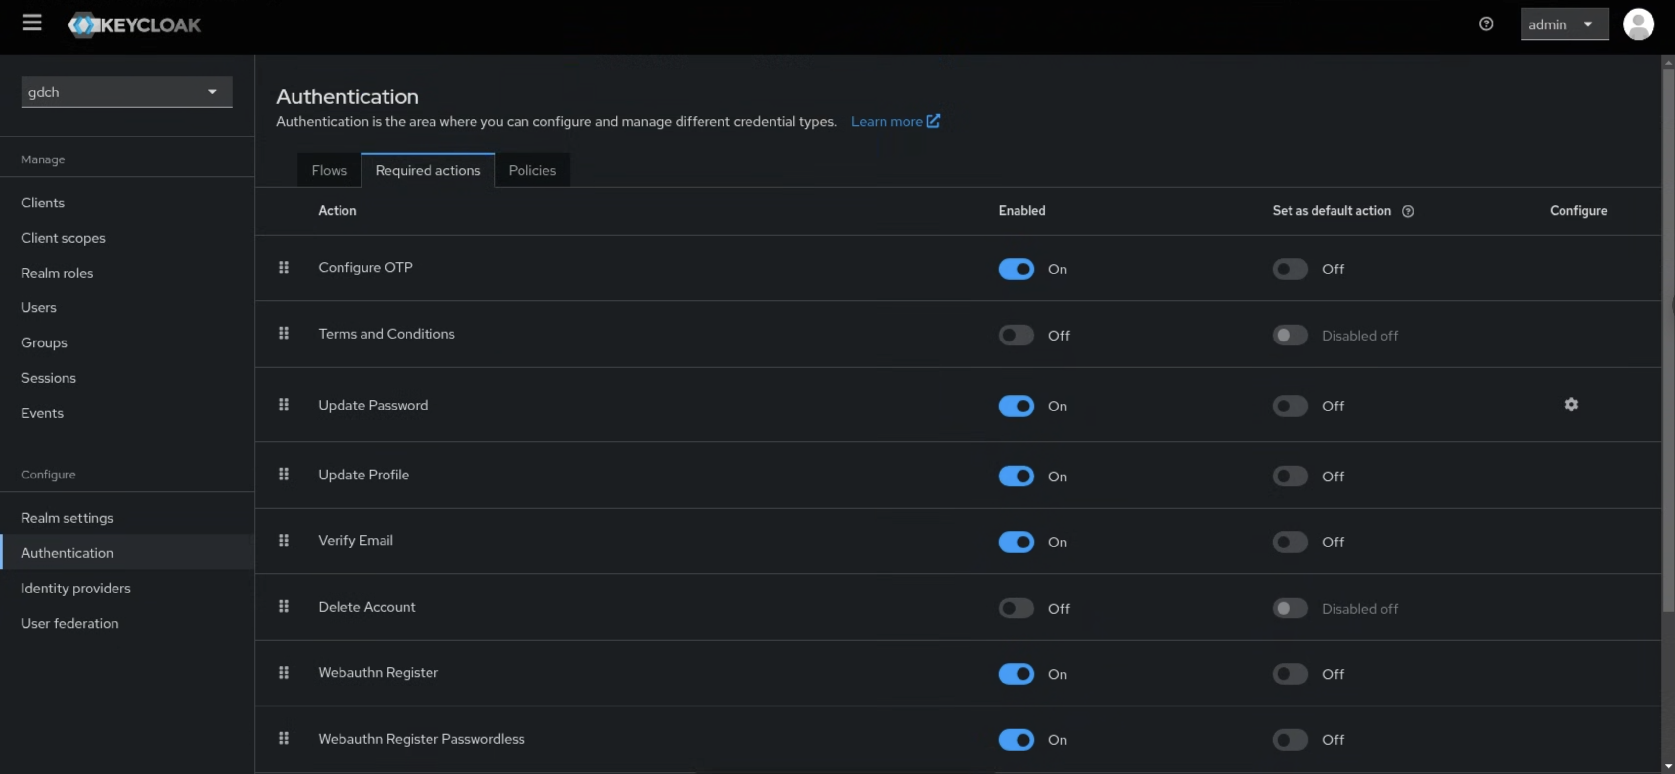The width and height of the screenshot is (1675, 774).
Task: Switch to the Policies tab
Action: coord(532,170)
